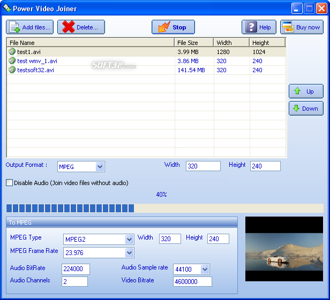Click the question mark Help icon
The height and width of the screenshot is (300, 330).
251,27
